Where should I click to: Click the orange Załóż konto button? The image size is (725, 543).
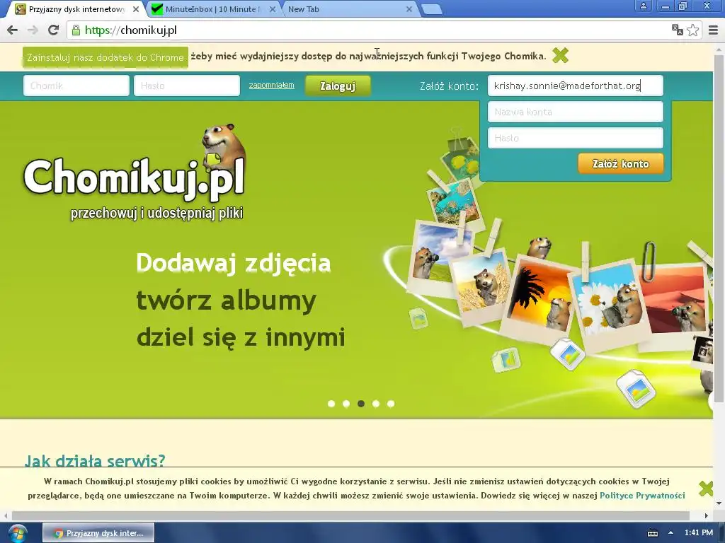click(620, 164)
